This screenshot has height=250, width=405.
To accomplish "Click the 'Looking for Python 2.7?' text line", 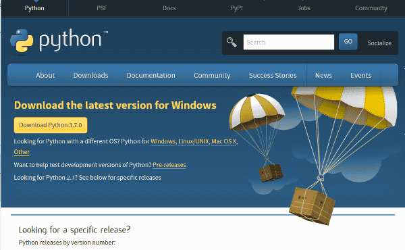I will [x=87, y=178].
